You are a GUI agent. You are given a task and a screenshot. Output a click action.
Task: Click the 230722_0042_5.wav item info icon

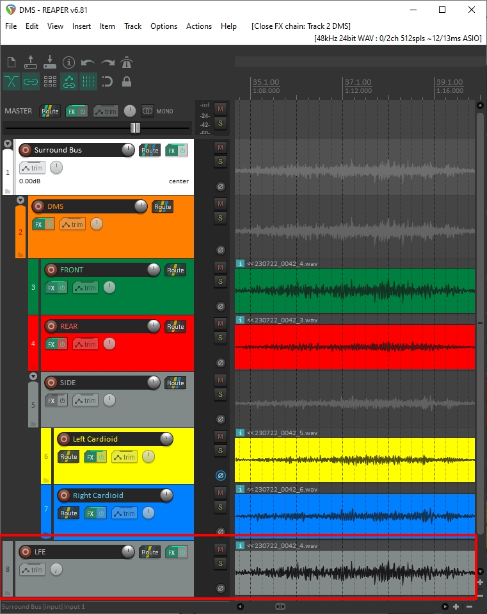click(x=241, y=433)
